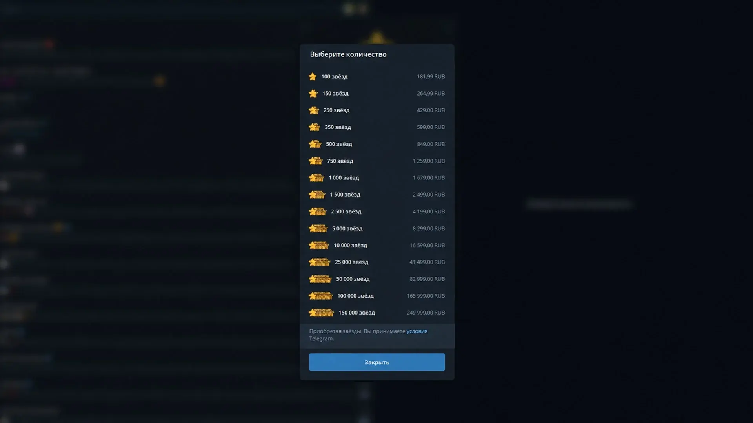Click the star icon for 100 звёзд
Image resolution: width=753 pixels, height=423 pixels.
313,76
